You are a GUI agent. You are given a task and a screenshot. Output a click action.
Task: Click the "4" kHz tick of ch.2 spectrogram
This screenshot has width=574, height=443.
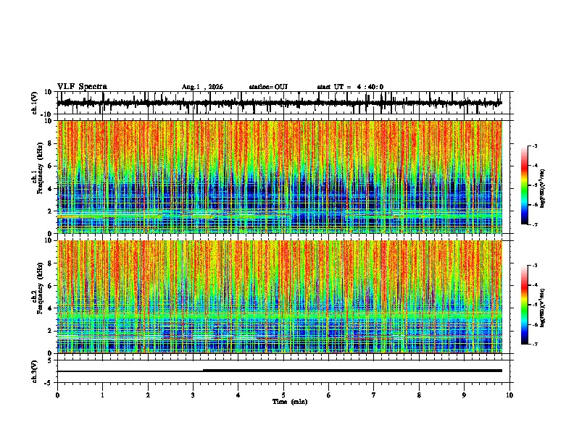pyautogui.click(x=50, y=308)
